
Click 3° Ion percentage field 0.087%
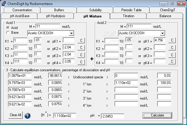tap(55, 97)
